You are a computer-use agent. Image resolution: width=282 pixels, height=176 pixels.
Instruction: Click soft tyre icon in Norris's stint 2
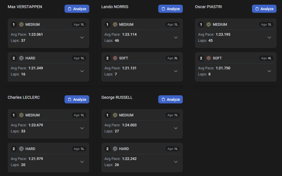tap(115, 58)
